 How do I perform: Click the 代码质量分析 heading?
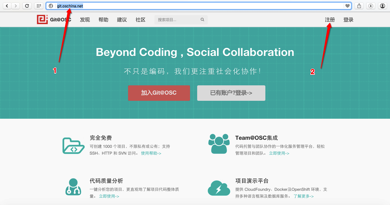tap(106, 181)
